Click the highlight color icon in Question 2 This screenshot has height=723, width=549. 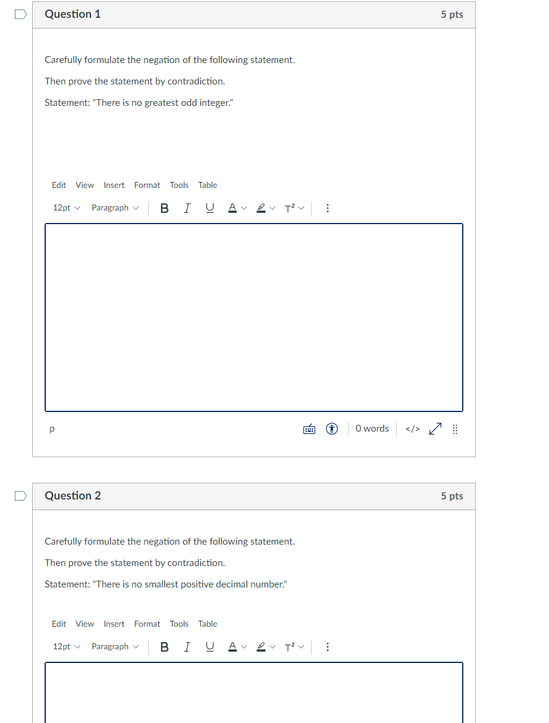click(x=261, y=647)
